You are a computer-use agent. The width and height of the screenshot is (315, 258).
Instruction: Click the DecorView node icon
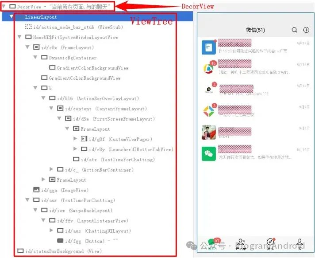12,7
